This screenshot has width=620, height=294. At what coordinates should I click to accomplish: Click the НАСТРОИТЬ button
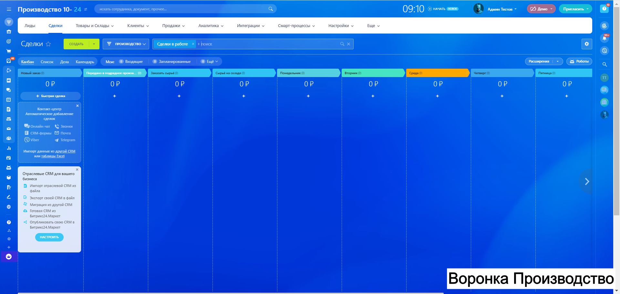[x=49, y=237]
